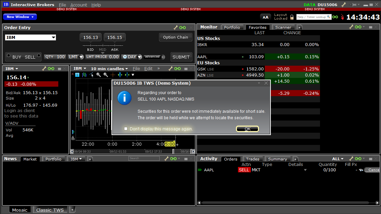Expand more chart menus chevron

coord(159,68)
